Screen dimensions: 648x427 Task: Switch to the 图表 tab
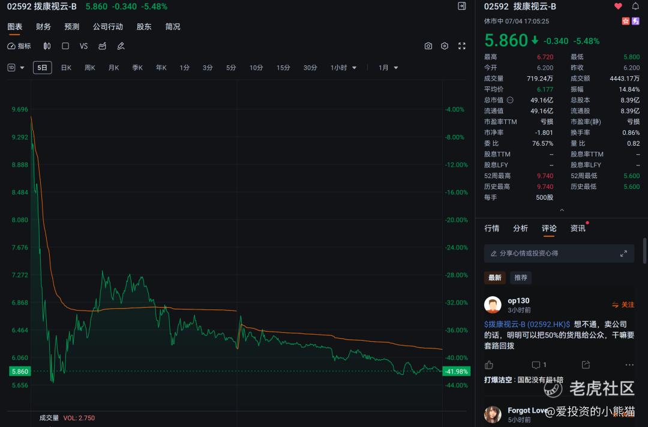(15, 27)
